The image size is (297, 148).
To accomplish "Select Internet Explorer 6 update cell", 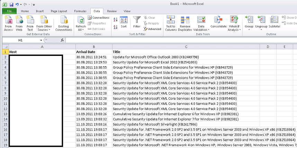I will (x=186, y=114).
